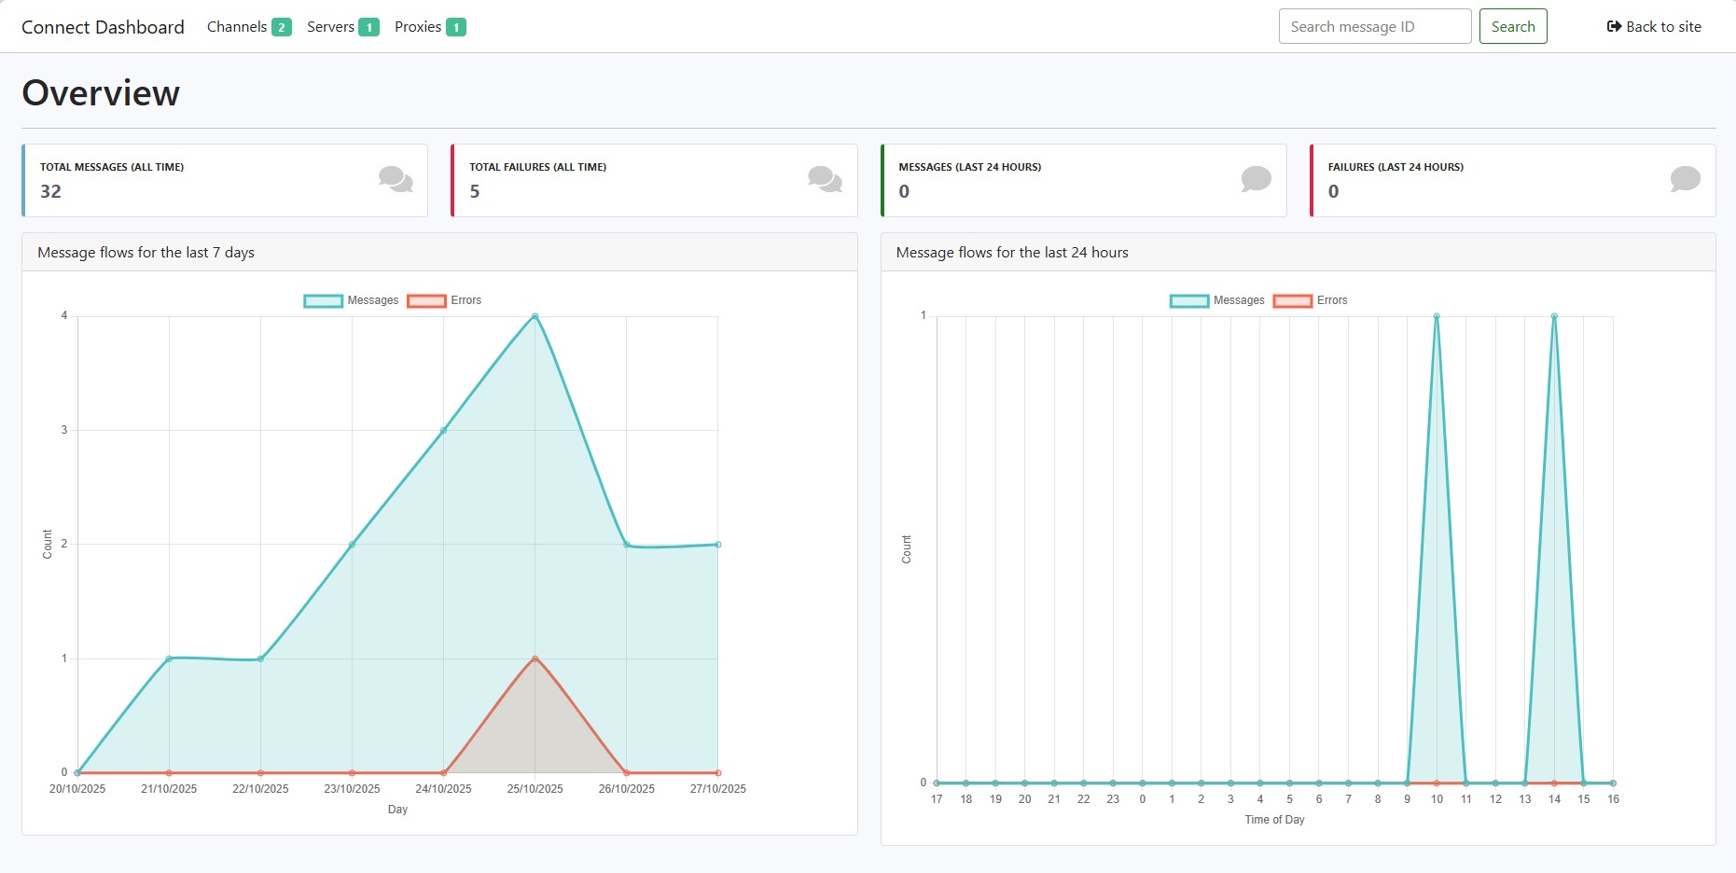This screenshot has height=873, width=1736.
Task: Open the Connect Dashboard home link
Action: pyautogui.click(x=103, y=27)
